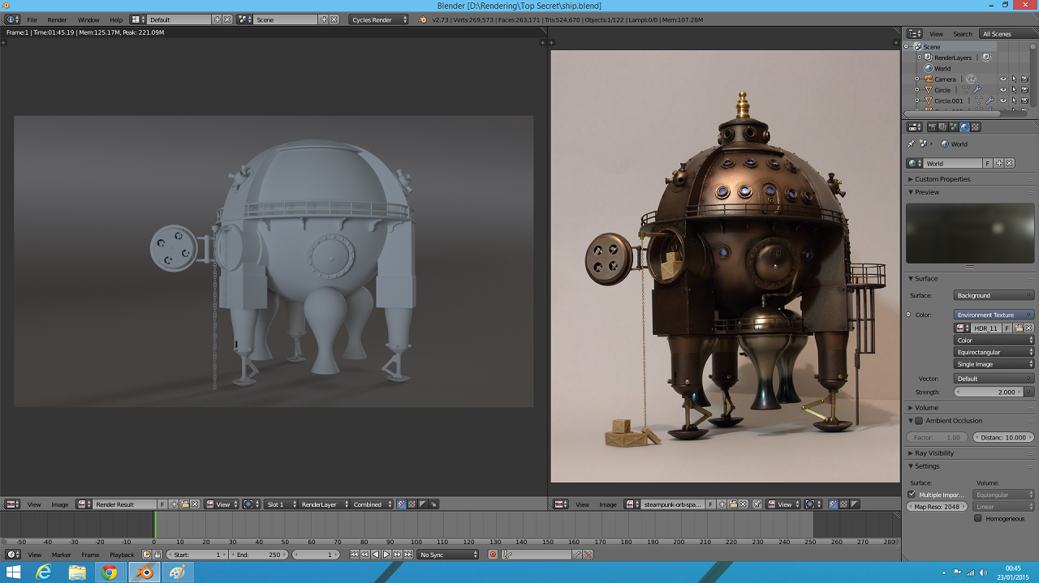The image size is (1039, 583).
Task: Click the Strength value slider field
Action: 988,392
